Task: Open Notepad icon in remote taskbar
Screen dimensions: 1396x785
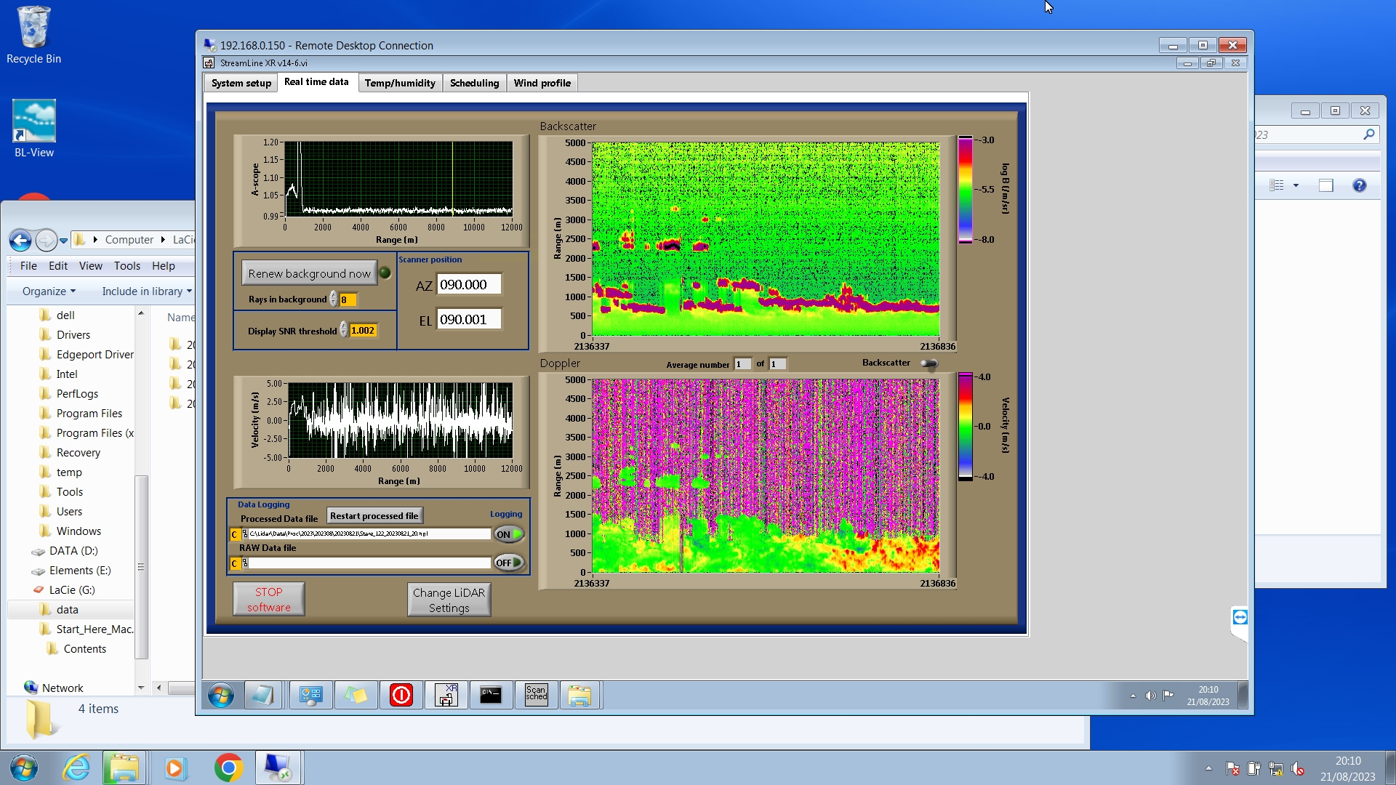Action: 262,696
